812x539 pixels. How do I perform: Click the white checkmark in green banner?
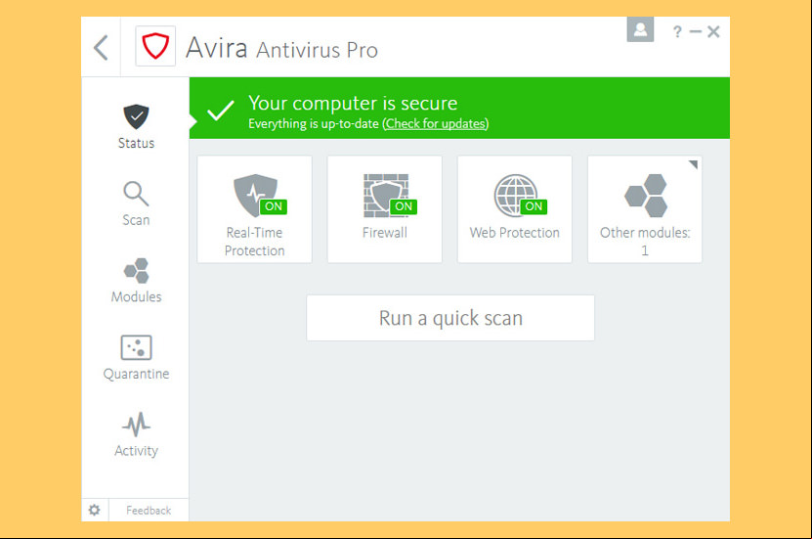221,110
